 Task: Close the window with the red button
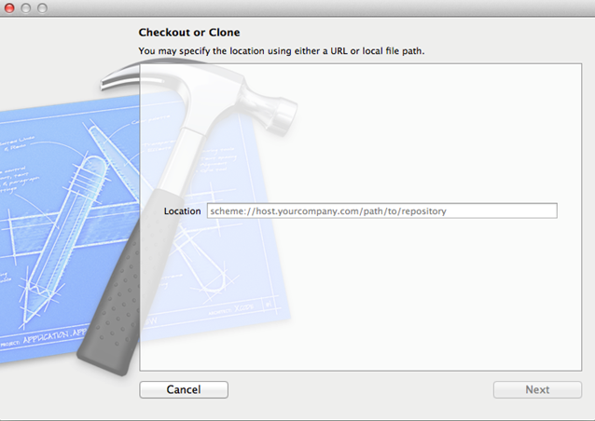coord(9,7)
